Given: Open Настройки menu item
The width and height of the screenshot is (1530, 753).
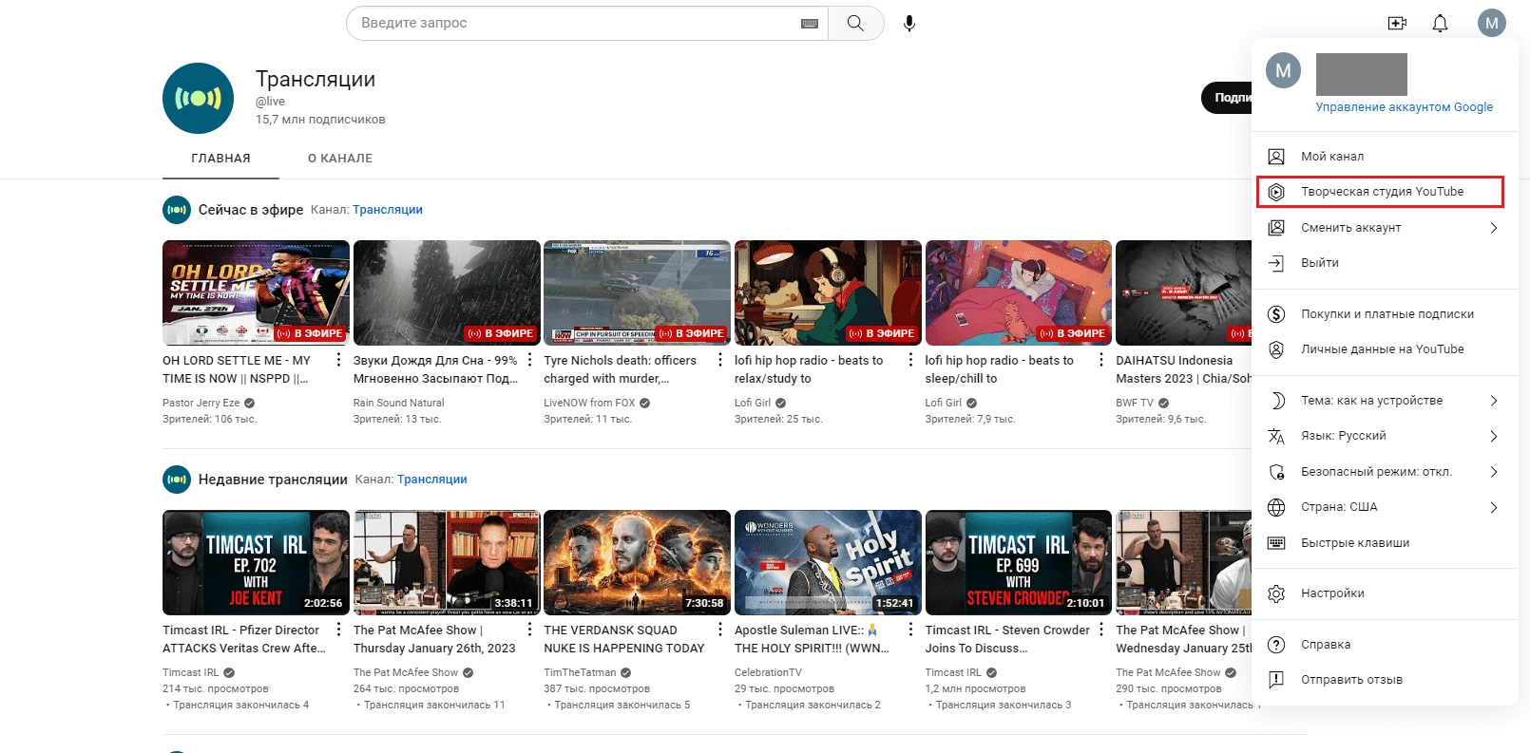Looking at the screenshot, I should tap(1385, 593).
